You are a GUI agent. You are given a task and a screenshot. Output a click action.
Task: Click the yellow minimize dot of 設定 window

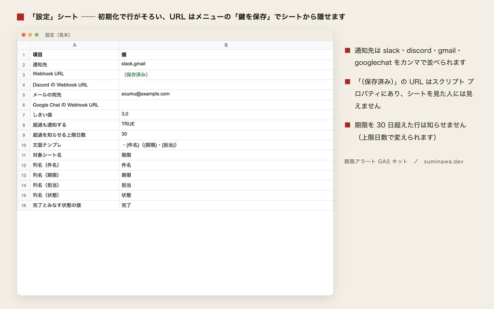[30, 35]
